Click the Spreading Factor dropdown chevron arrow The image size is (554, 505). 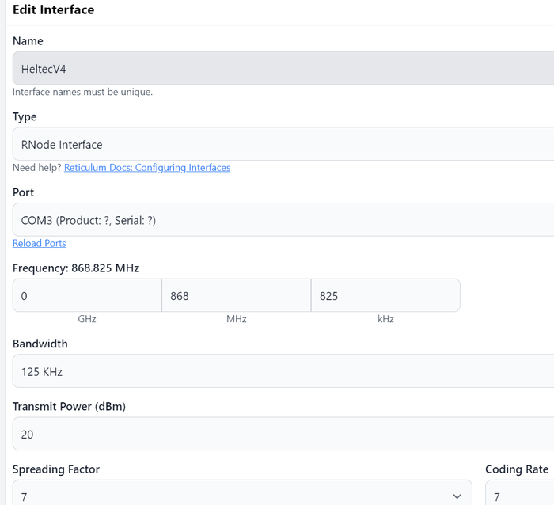coord(457,496)
